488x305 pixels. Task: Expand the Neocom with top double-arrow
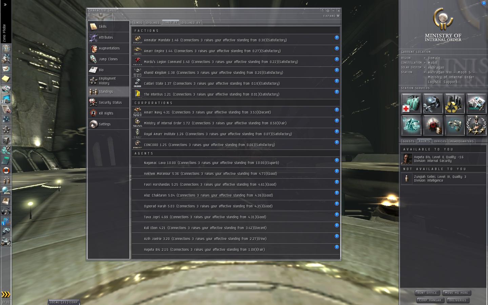[x=5, y=5]
